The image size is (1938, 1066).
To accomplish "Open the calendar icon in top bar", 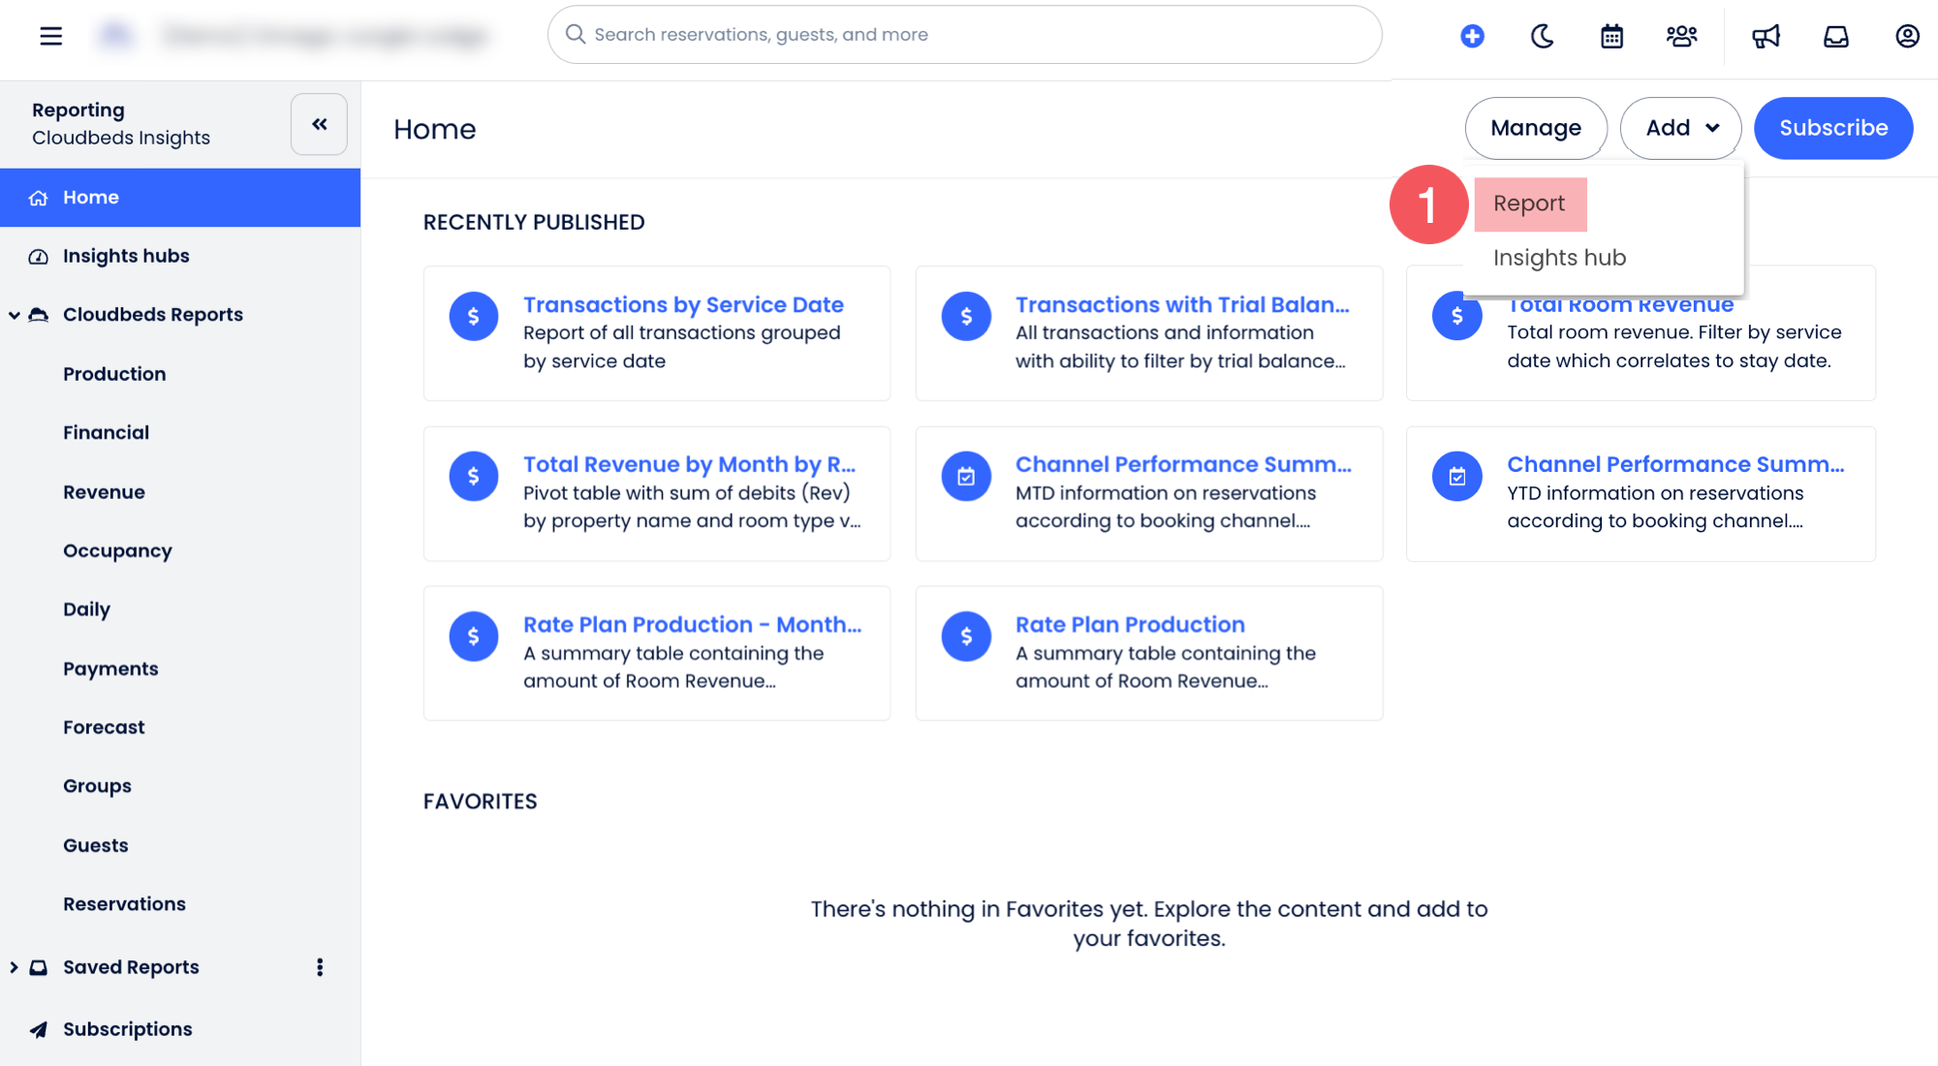I will (x=1611, y=36).
